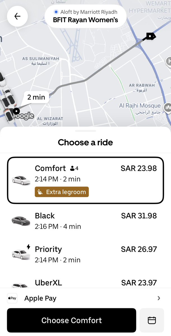The height and width of the screenshot is (336, 171).
Task: Tap the back arrow button
Action: tap(17, 16)
